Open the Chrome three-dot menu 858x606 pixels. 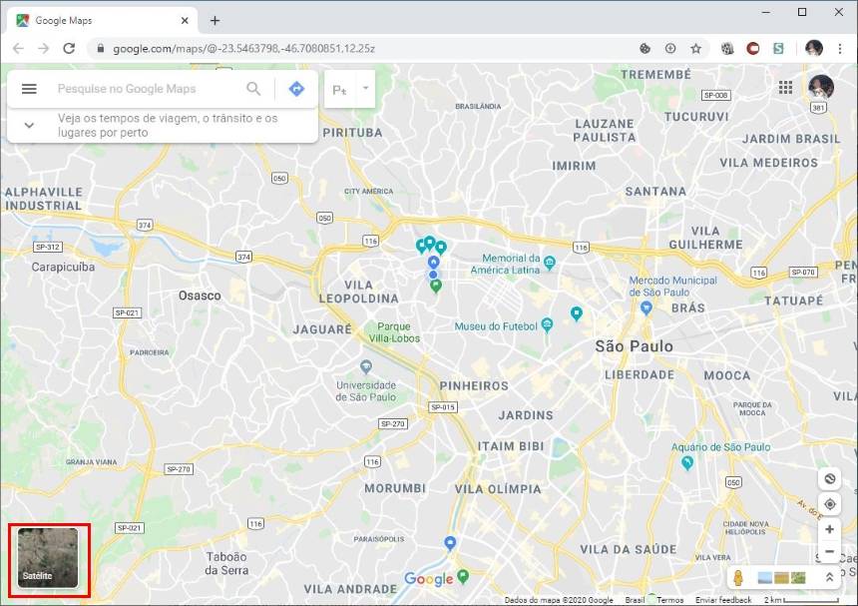coord(840,48)
